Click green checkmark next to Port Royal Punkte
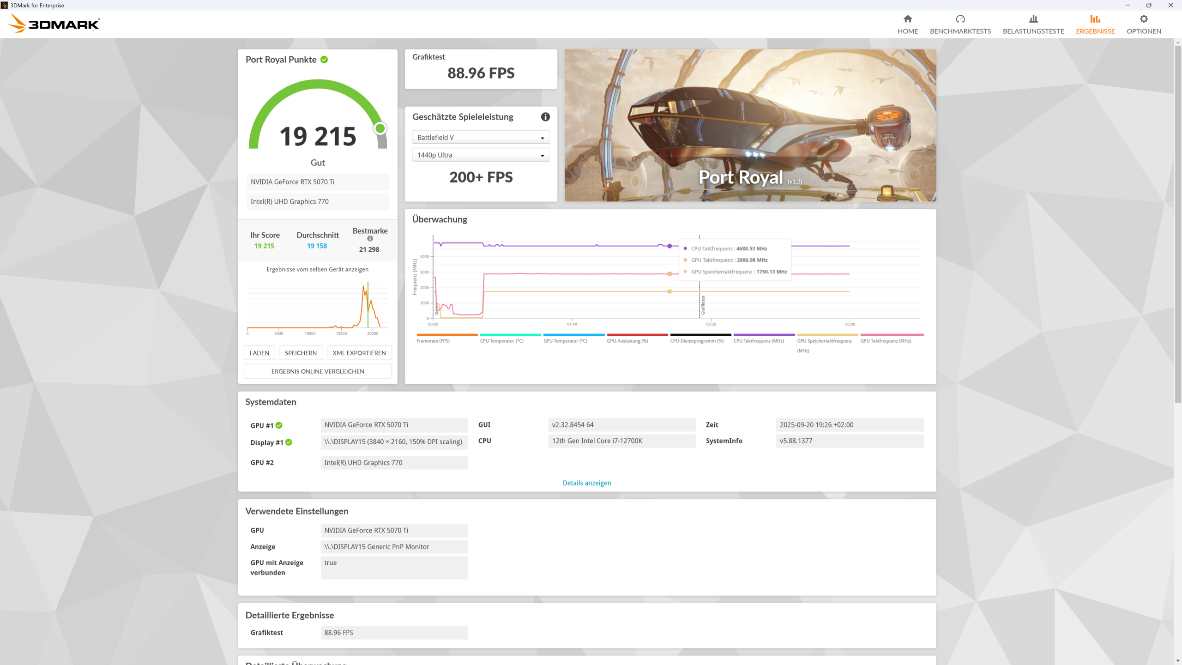The width and height of the screenshot is (1182, 665). pos(324,60)
